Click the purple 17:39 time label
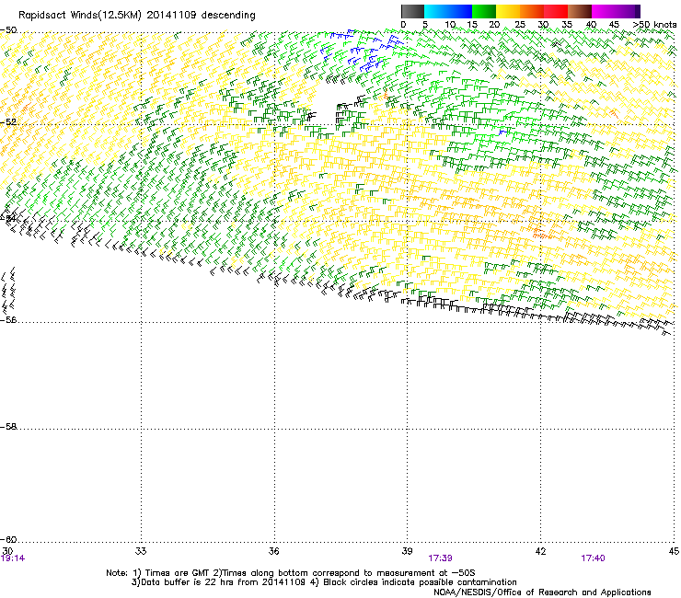Viewport: 681px width, 598px height. 441,558
